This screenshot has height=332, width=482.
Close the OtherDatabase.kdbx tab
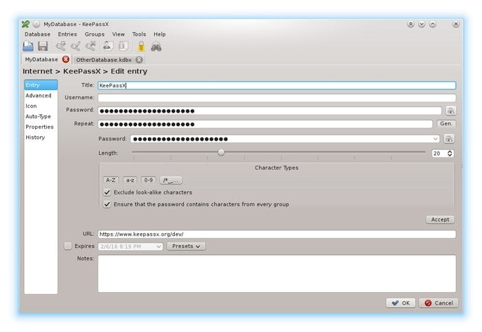(139, 60)
